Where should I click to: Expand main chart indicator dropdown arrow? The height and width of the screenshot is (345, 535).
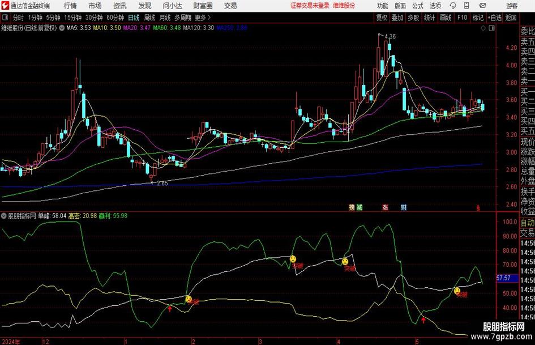click(62, 28)
